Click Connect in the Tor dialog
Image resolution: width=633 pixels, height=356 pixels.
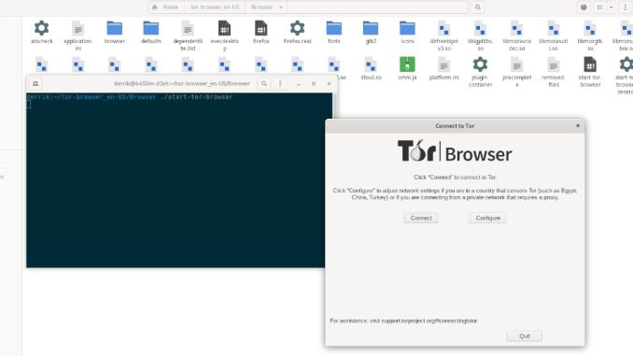421,218
